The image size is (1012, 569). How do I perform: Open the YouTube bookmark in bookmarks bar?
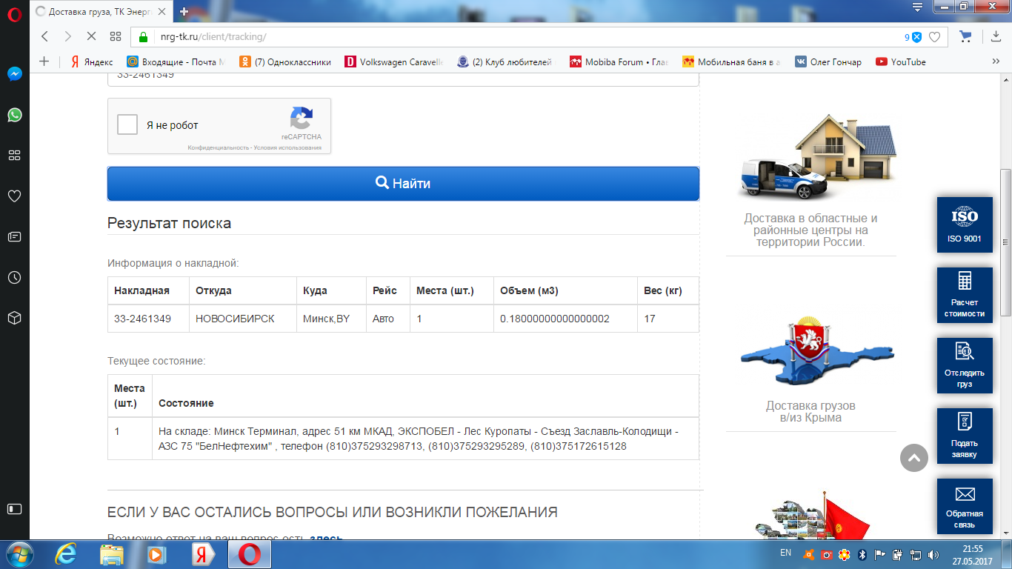pyautogui.click(x=901, y=62)
